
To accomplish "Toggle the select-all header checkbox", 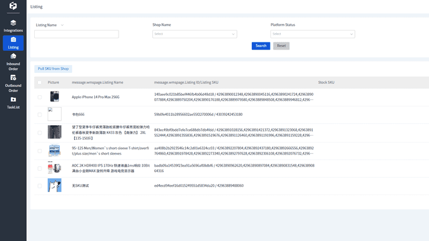I will pos(40,82).
